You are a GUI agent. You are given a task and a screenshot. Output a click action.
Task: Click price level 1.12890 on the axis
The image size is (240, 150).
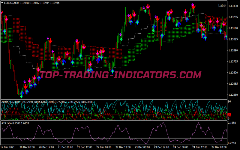233,50
